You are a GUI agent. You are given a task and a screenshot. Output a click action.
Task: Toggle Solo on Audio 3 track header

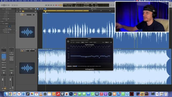[22, 15]
